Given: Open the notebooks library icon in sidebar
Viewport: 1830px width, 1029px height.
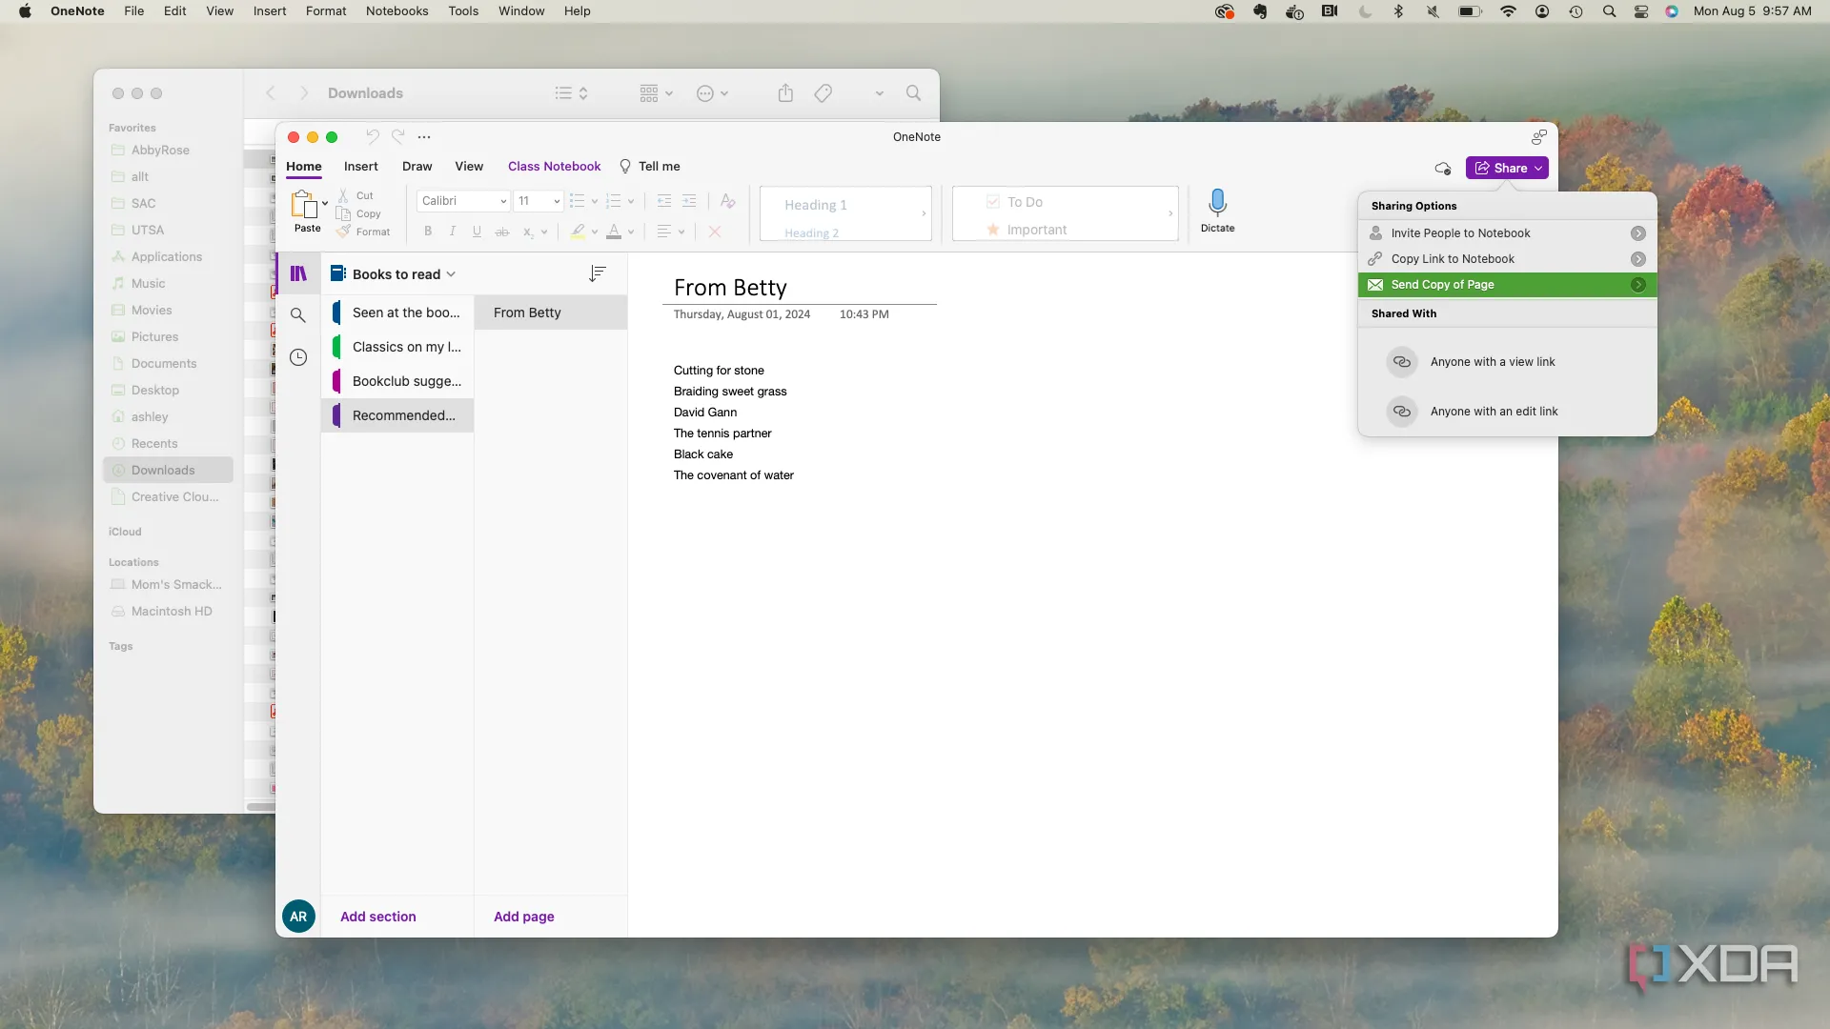Looking at the screenshot, I should (298, 274).
